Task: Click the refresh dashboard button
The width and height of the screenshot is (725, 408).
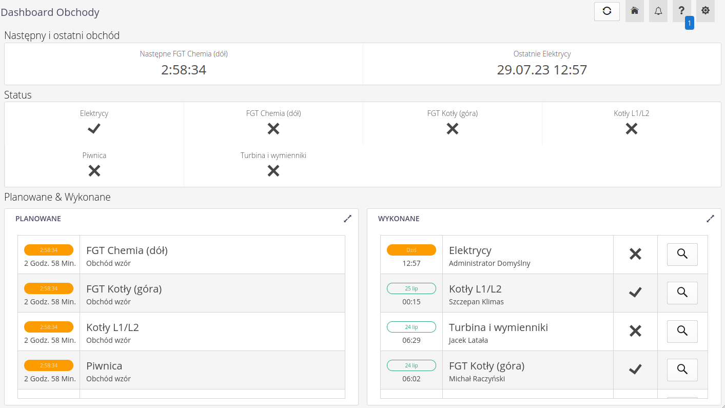Action: pyautogui.click(x=606, y=11)
